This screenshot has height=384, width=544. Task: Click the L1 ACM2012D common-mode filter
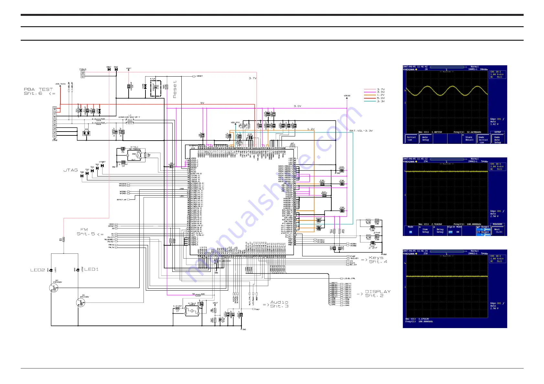tap(130, 121)
